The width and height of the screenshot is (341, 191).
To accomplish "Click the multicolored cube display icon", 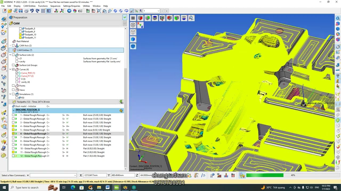I will pos(75,11).
